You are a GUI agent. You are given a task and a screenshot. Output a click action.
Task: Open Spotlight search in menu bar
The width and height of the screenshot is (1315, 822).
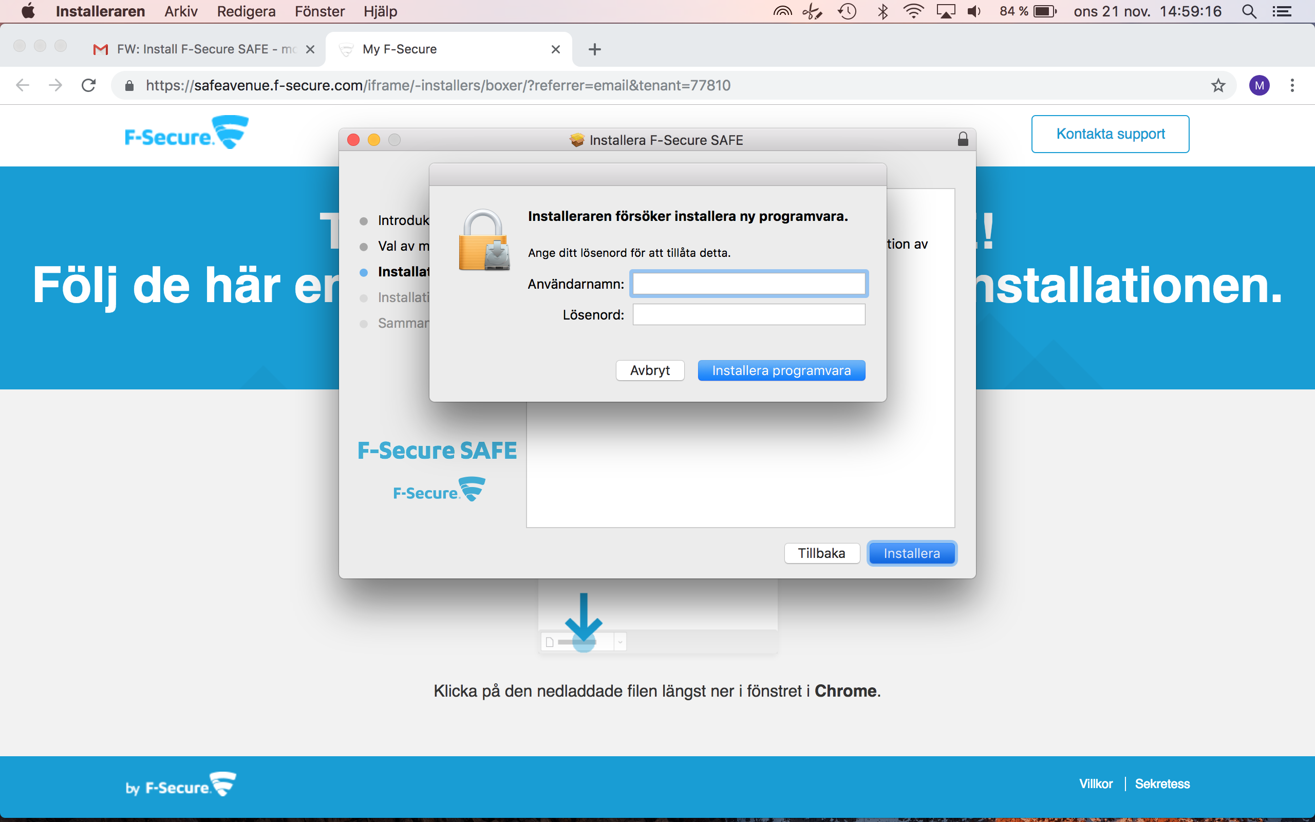click(x=1249, y=11)
